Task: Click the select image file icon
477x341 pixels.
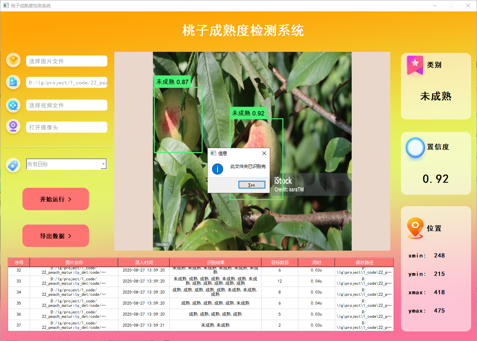Action: tap(13, 60)
